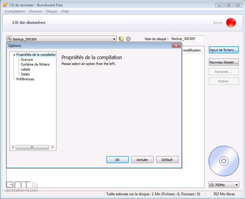Click the disc icon in drive selector
Viewport: 245px width, 199px height.
coord(10,39)
